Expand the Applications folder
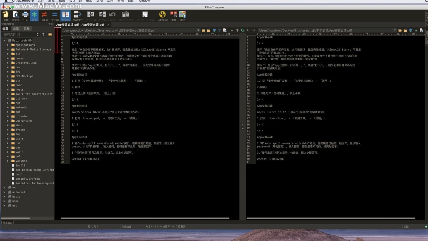 coord(8,45)
